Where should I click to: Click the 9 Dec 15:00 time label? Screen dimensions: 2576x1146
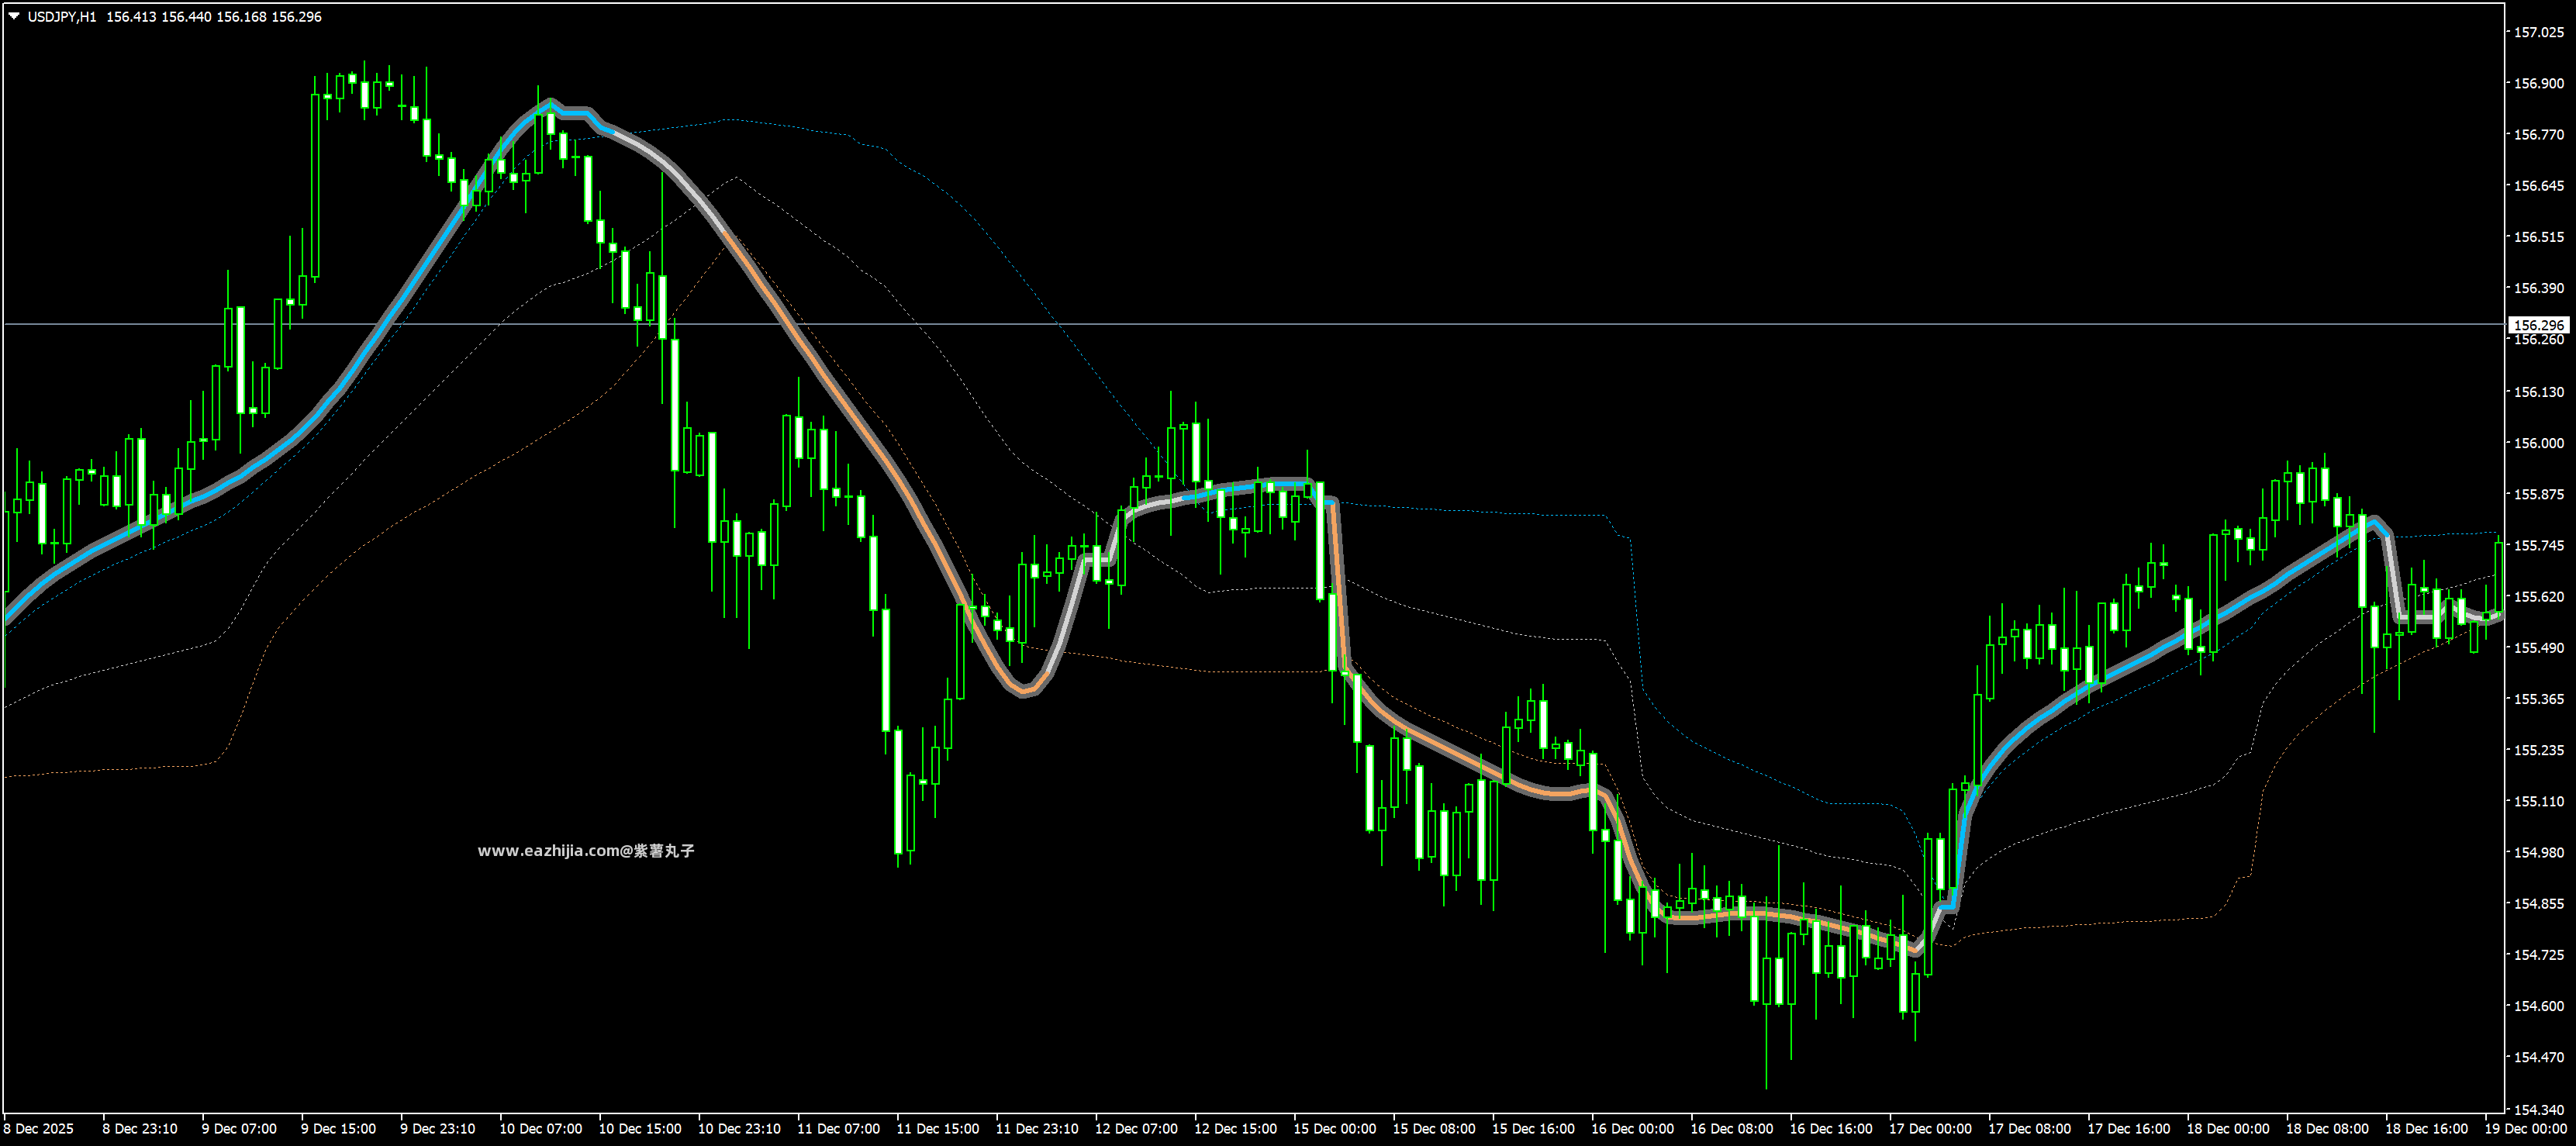[x=338, y=1129]
